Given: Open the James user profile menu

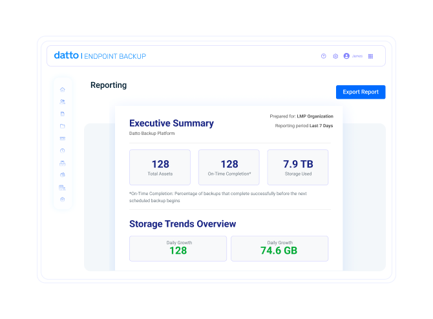Looking at the screenshot, I should pyautogui.click(x=353, y=56).
